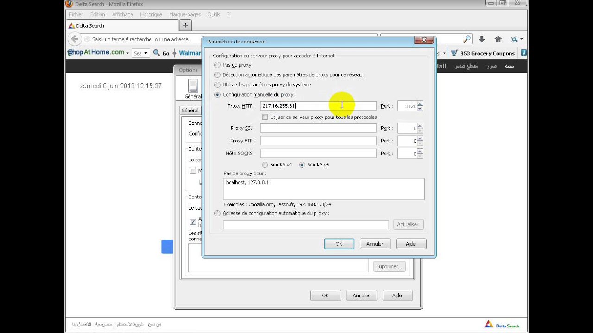
Task: Click the Delta Search logo in footer
Action: coord(502,325)
